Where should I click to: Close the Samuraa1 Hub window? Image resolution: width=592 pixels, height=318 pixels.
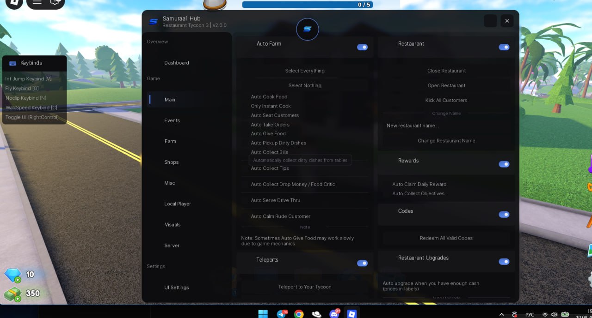point(507,21)
